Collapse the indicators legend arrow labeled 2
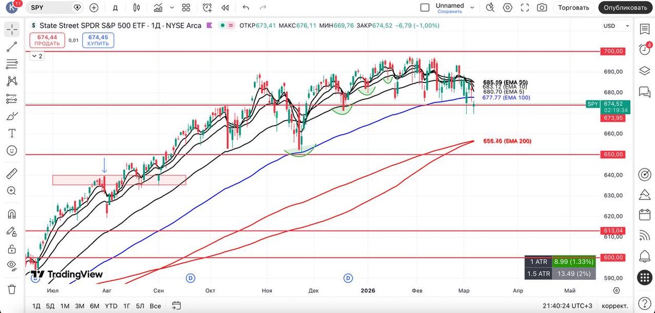This screenshot has width=655, height=313. coord(37,56)
